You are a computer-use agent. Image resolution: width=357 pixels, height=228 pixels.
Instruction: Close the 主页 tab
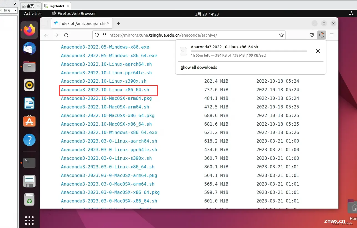[38, 6]
